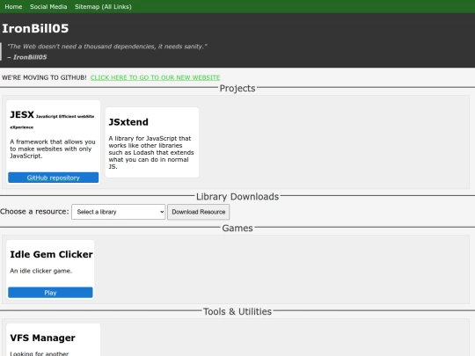The height and width of the screenshot is (356, 475).
Task: Click the Library Downloads section title
Action: pos(237,197)
